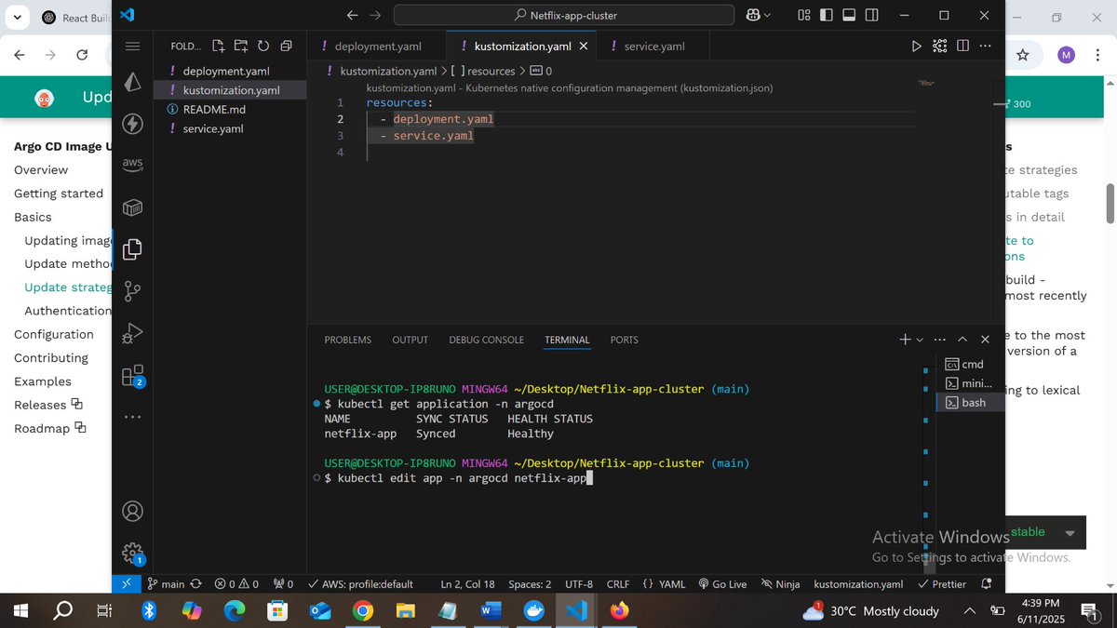Create a new folder in the Explorer
Image resolution: width=1117 pixels, height=628 pixels.
[241, 46]
